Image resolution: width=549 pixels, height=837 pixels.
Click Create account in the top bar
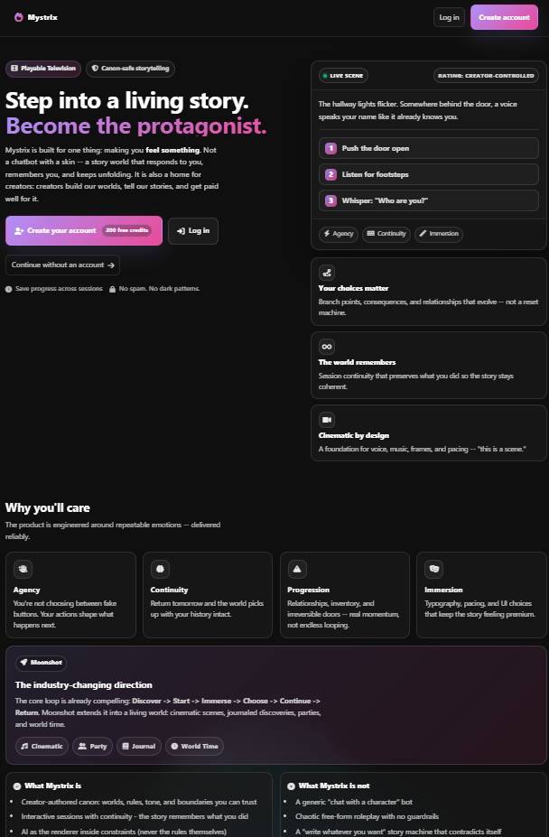[504, 17]
